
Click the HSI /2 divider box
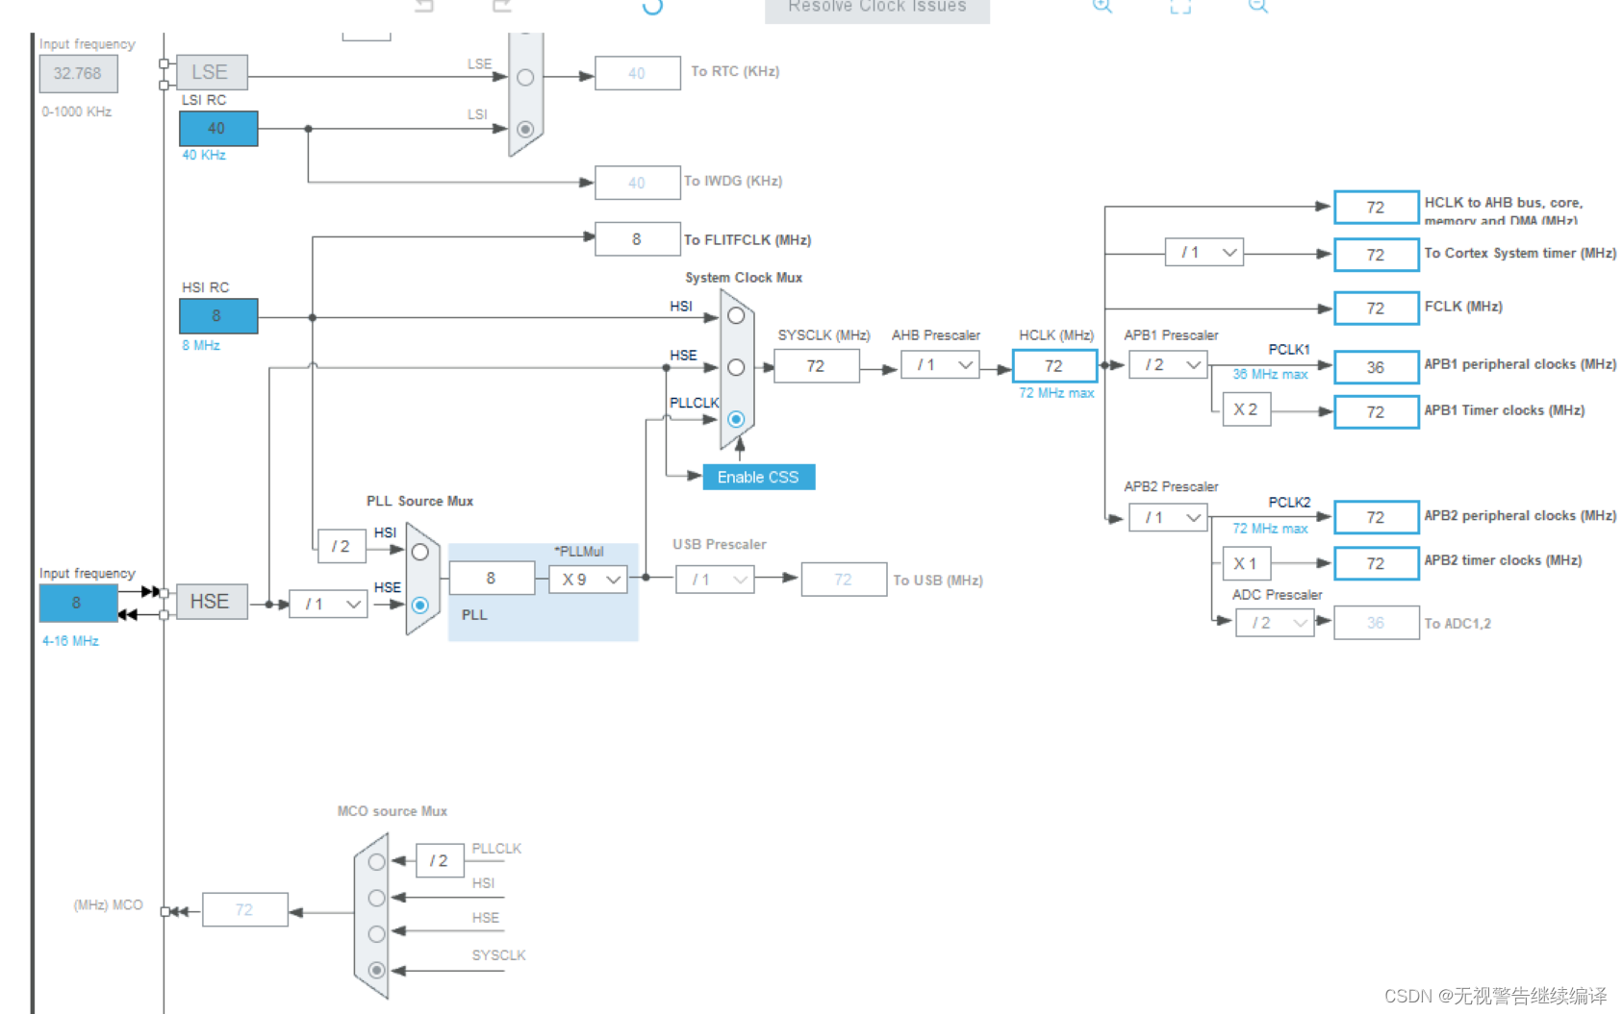click(x=342, y=546)
